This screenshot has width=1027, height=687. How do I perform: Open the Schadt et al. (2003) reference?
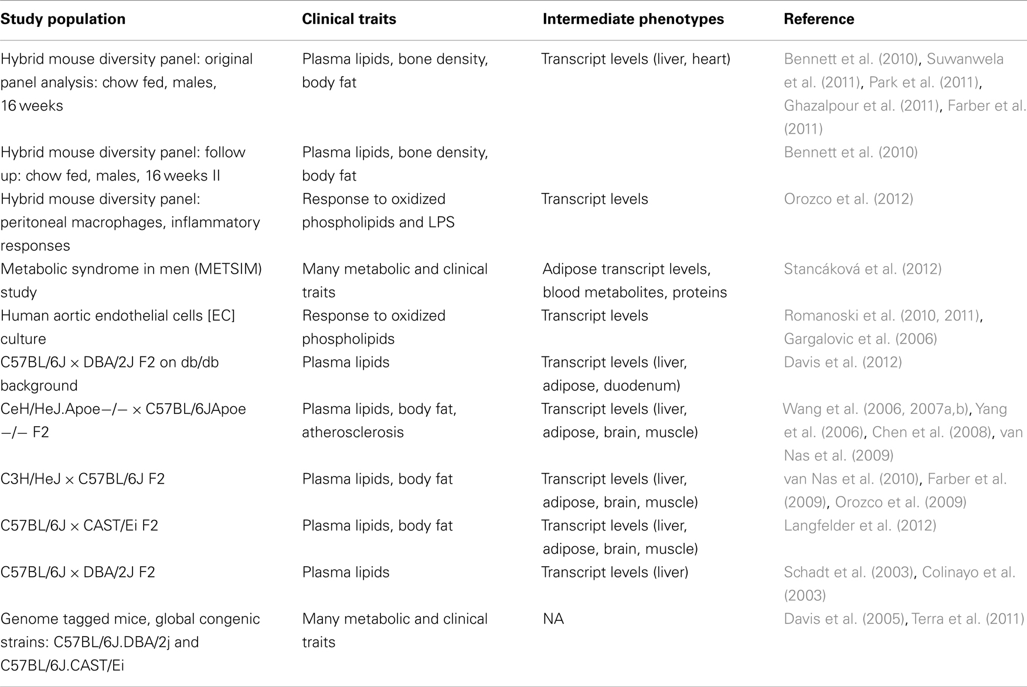click(x=848, y=572)
